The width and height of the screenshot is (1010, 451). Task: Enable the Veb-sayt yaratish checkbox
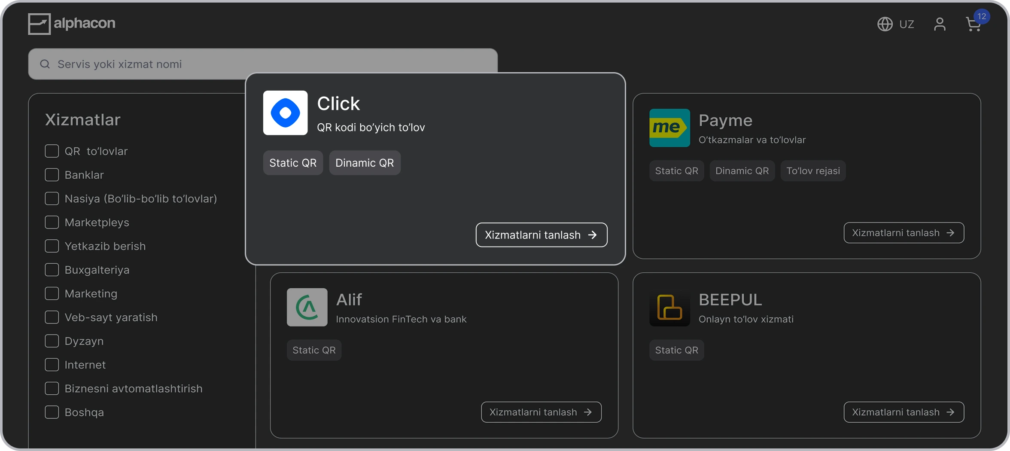coord(52,317)
